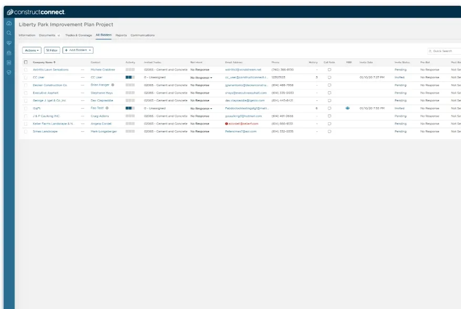Open the three-dot menu for Antritts Lawn Sensations
The width and height of the screenshot is (461, 309).
click(x=83, y=70)
